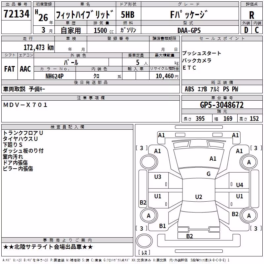Select inspector note ドア内張傷
This screenshot has width=264, height=264.
(15, 163)
